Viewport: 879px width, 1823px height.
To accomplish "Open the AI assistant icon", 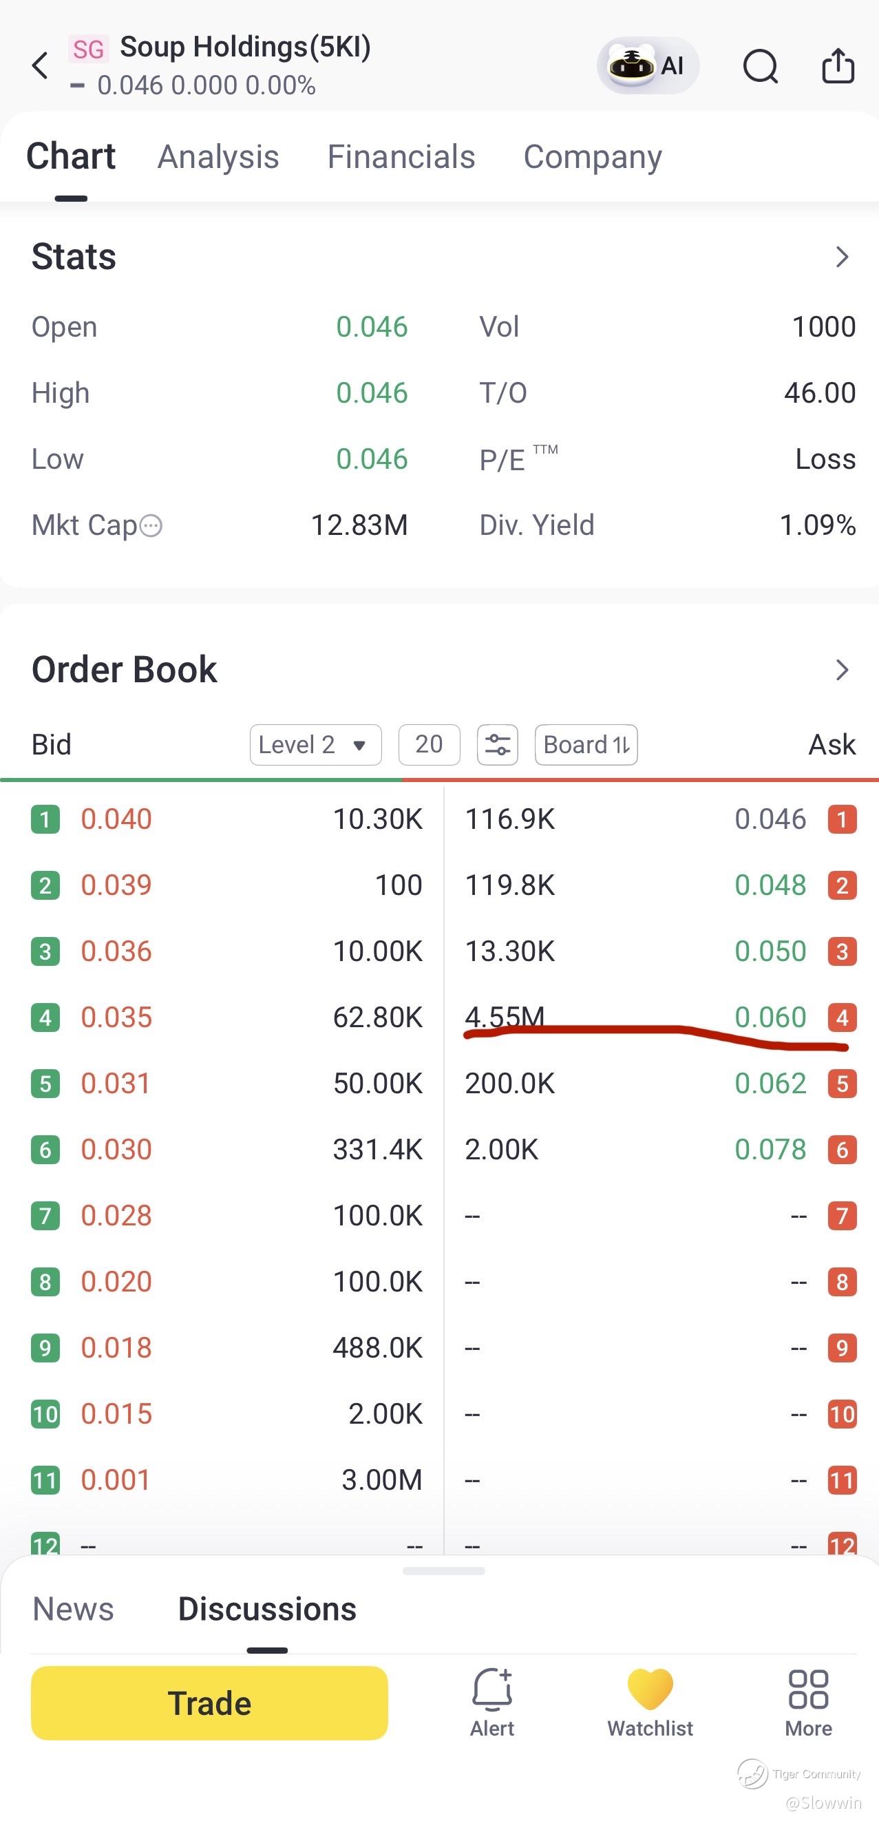I will point(648,65).
